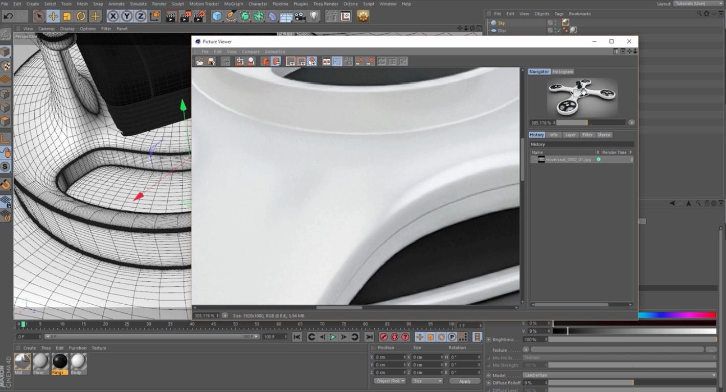
Task: Open Edit Render Settings icon
Action: coord(199,16)
